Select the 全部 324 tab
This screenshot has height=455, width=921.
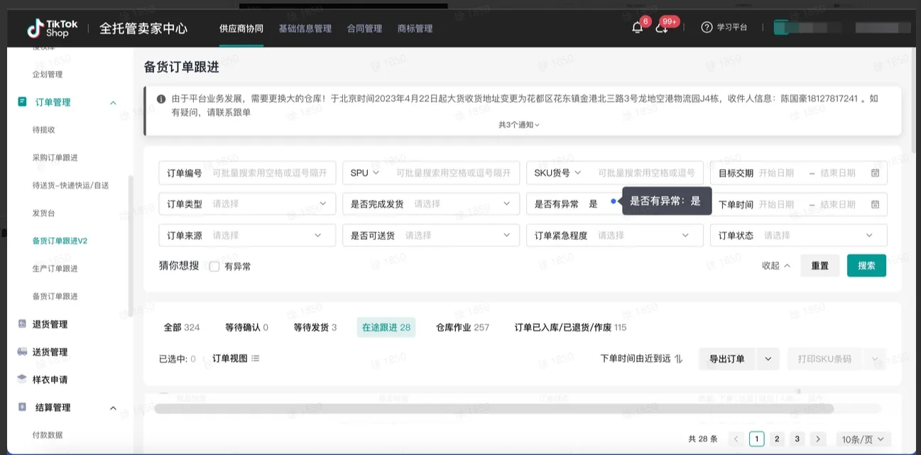[x=182, y=327]
